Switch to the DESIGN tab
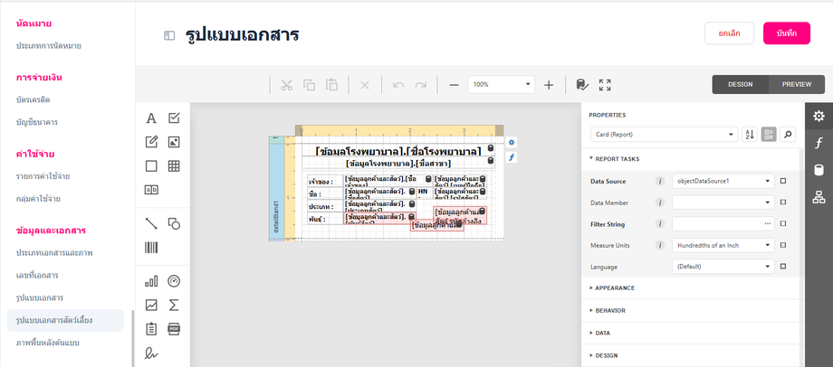Viewport: 833px width, 367px height. 740,84
